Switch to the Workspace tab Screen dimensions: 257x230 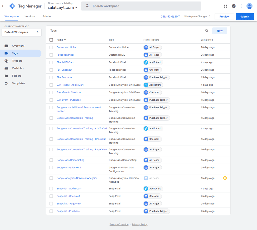[12, 17]
